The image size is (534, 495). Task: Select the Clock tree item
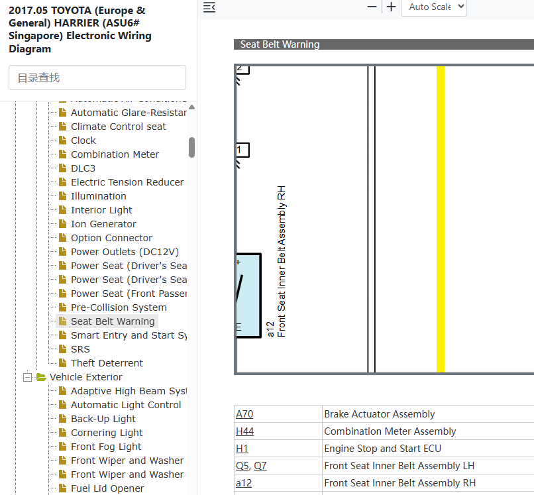pyautogui.click(x=83, y=140)
